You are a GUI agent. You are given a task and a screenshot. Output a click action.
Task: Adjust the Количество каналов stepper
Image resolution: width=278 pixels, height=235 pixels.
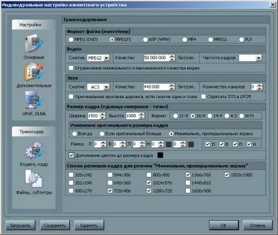(x=259, y=87)
